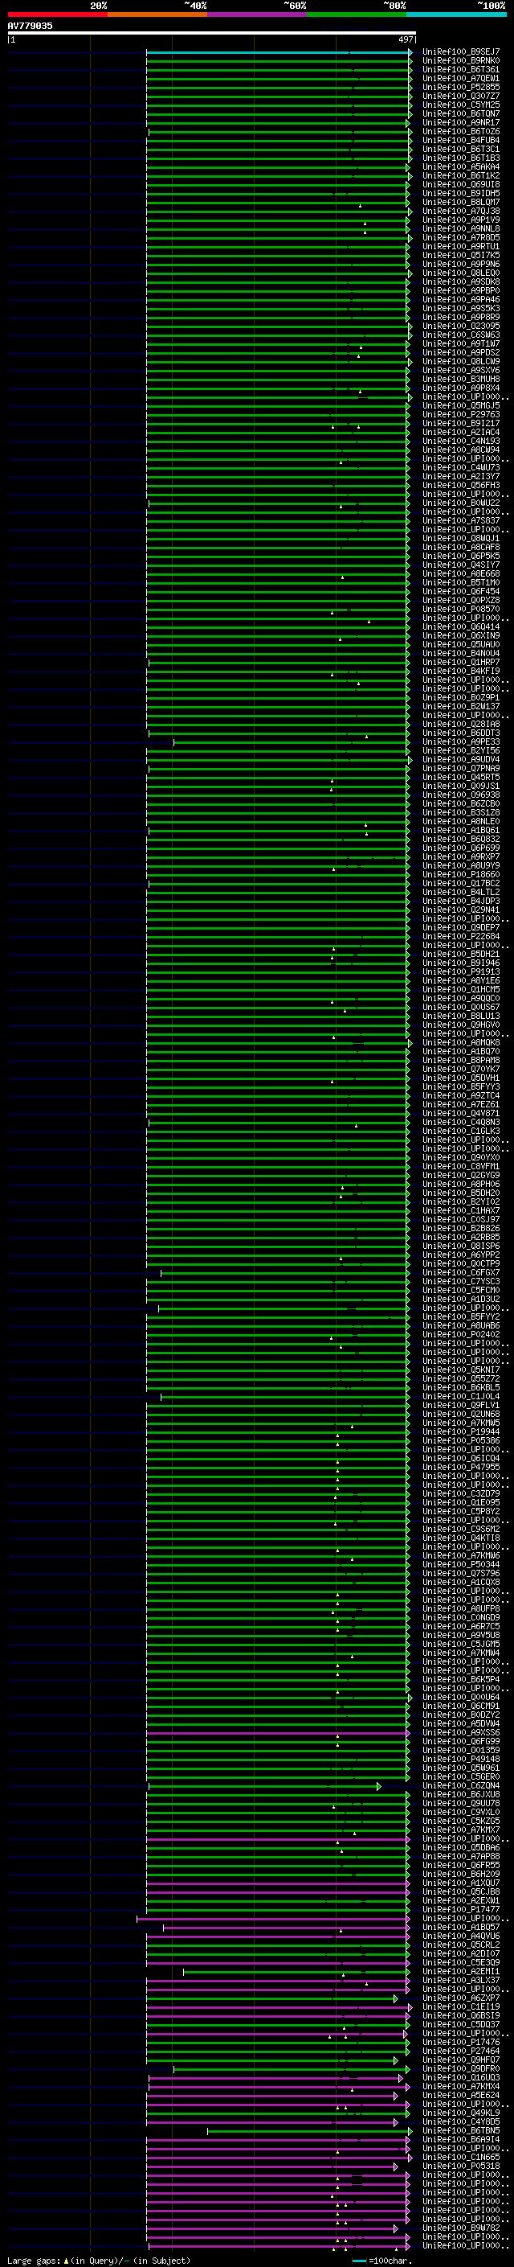Open the UniRef100_Q307Z7 hit label
This screenshot has height=2267, width=514.
tap(461, 96)
